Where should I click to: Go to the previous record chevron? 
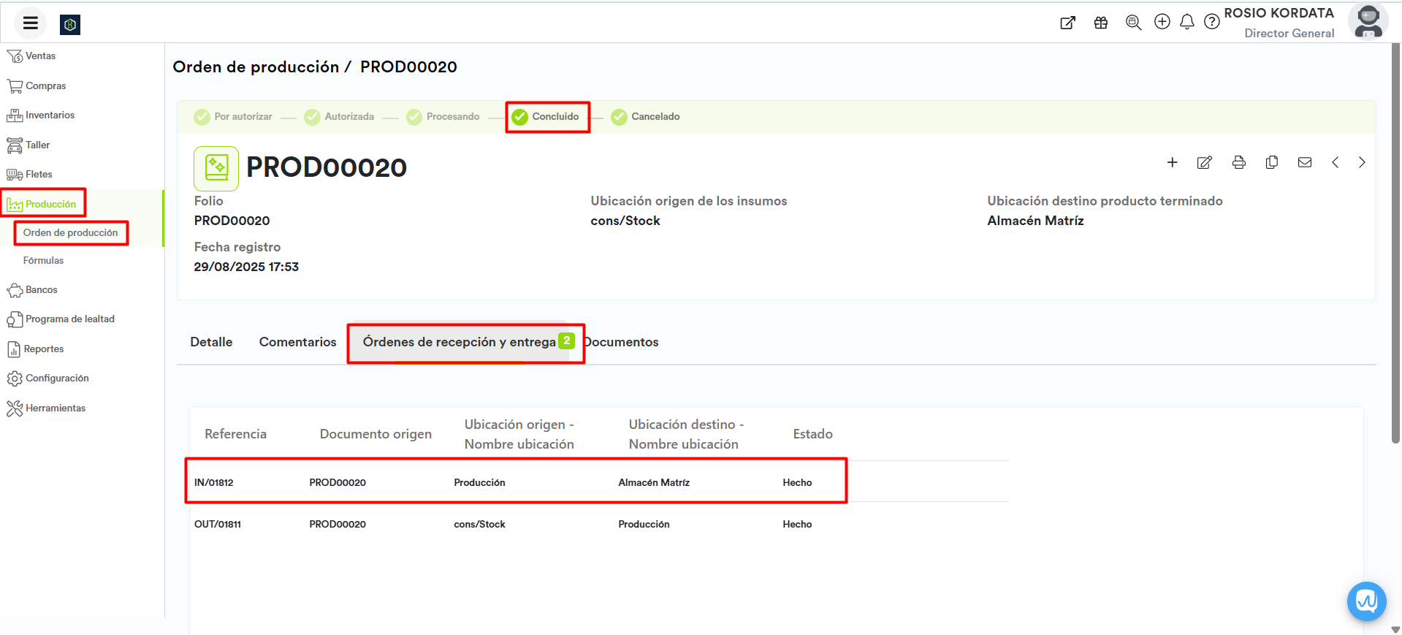click(1335, 163)
